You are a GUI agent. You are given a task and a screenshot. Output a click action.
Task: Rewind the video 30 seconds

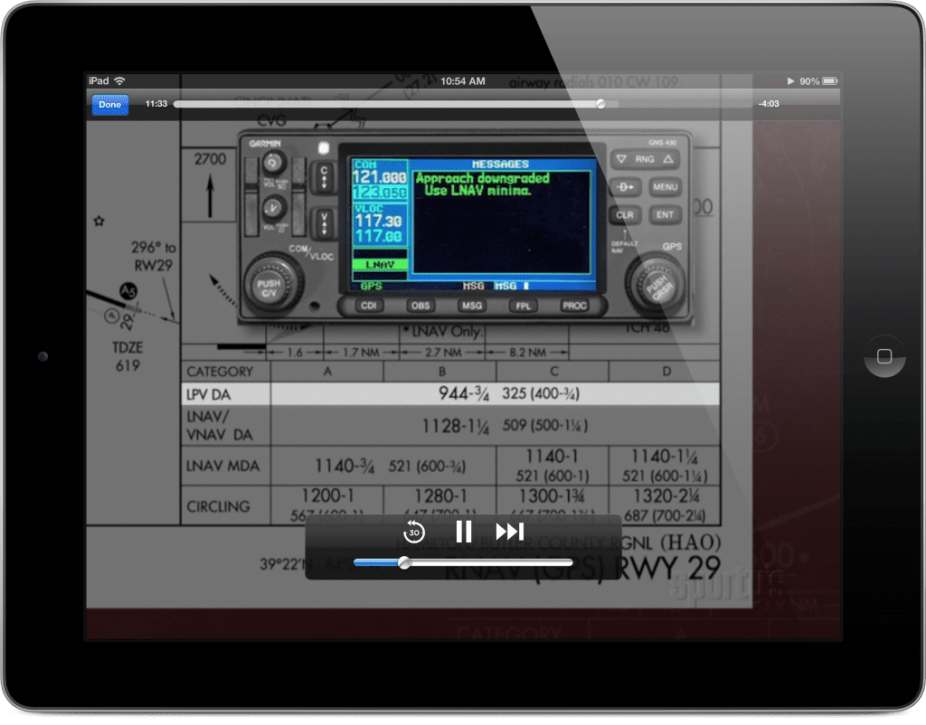pyautogui.click(x=414, y=532)
